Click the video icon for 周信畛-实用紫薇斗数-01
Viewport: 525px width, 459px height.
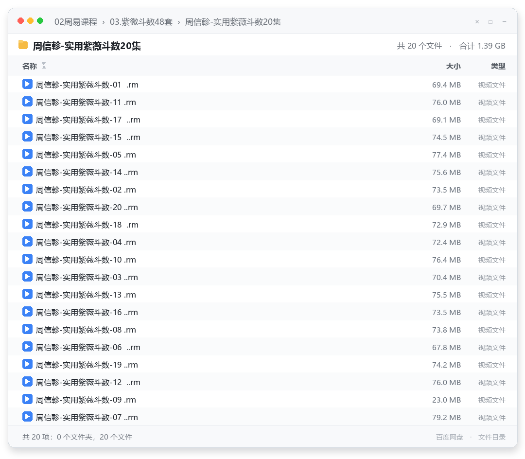[27, 84]
